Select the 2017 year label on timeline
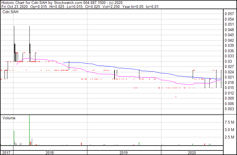This screenshot has height=155, width=237. 5,153
